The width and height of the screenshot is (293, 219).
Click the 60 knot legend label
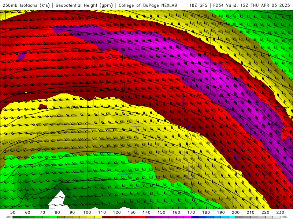tap(27, 212)
